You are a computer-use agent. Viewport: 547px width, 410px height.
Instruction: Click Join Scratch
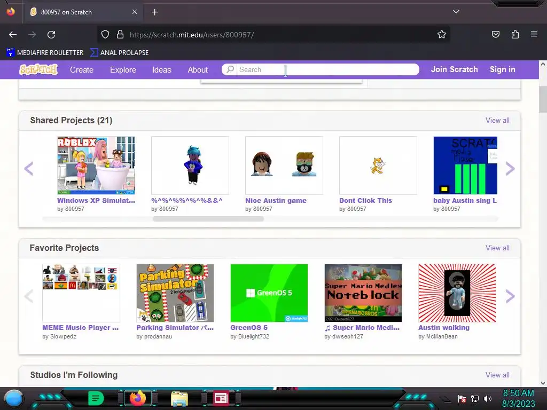pos(454,69)
